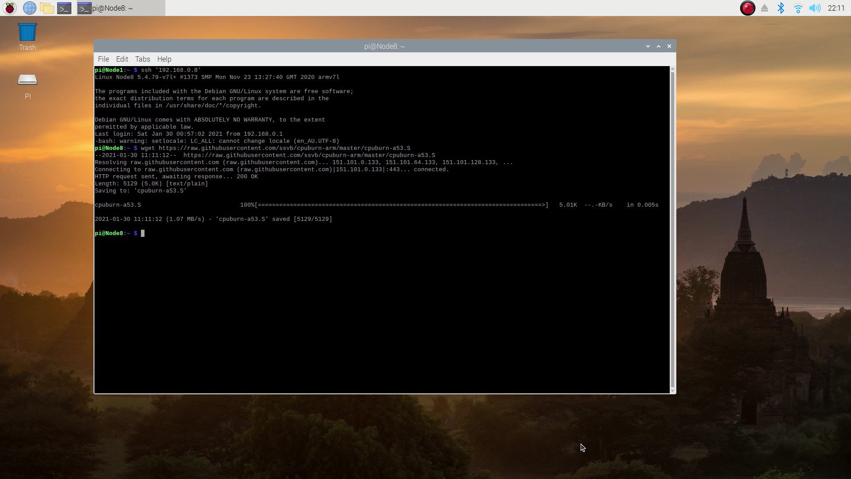Launch the Chromium web browser from the taskbar

29,8
